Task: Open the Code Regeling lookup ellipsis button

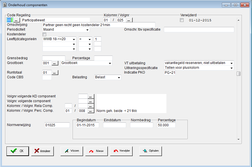Action: click(16, 20)
